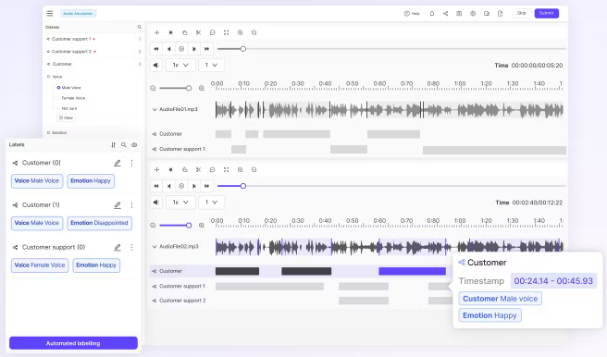Screen dimensions: 607x357
Task: Select first dark Customer segment in AudioFile02
Action: 237,272
